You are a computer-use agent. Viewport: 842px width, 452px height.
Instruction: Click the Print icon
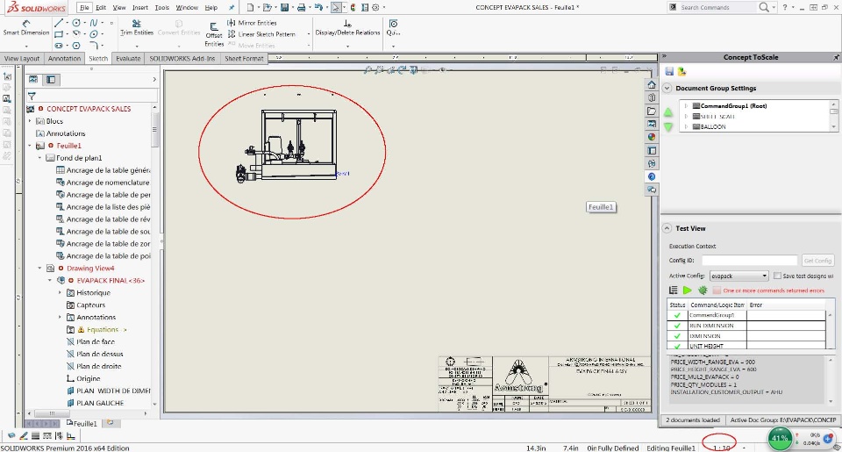[x=301, y=8]
